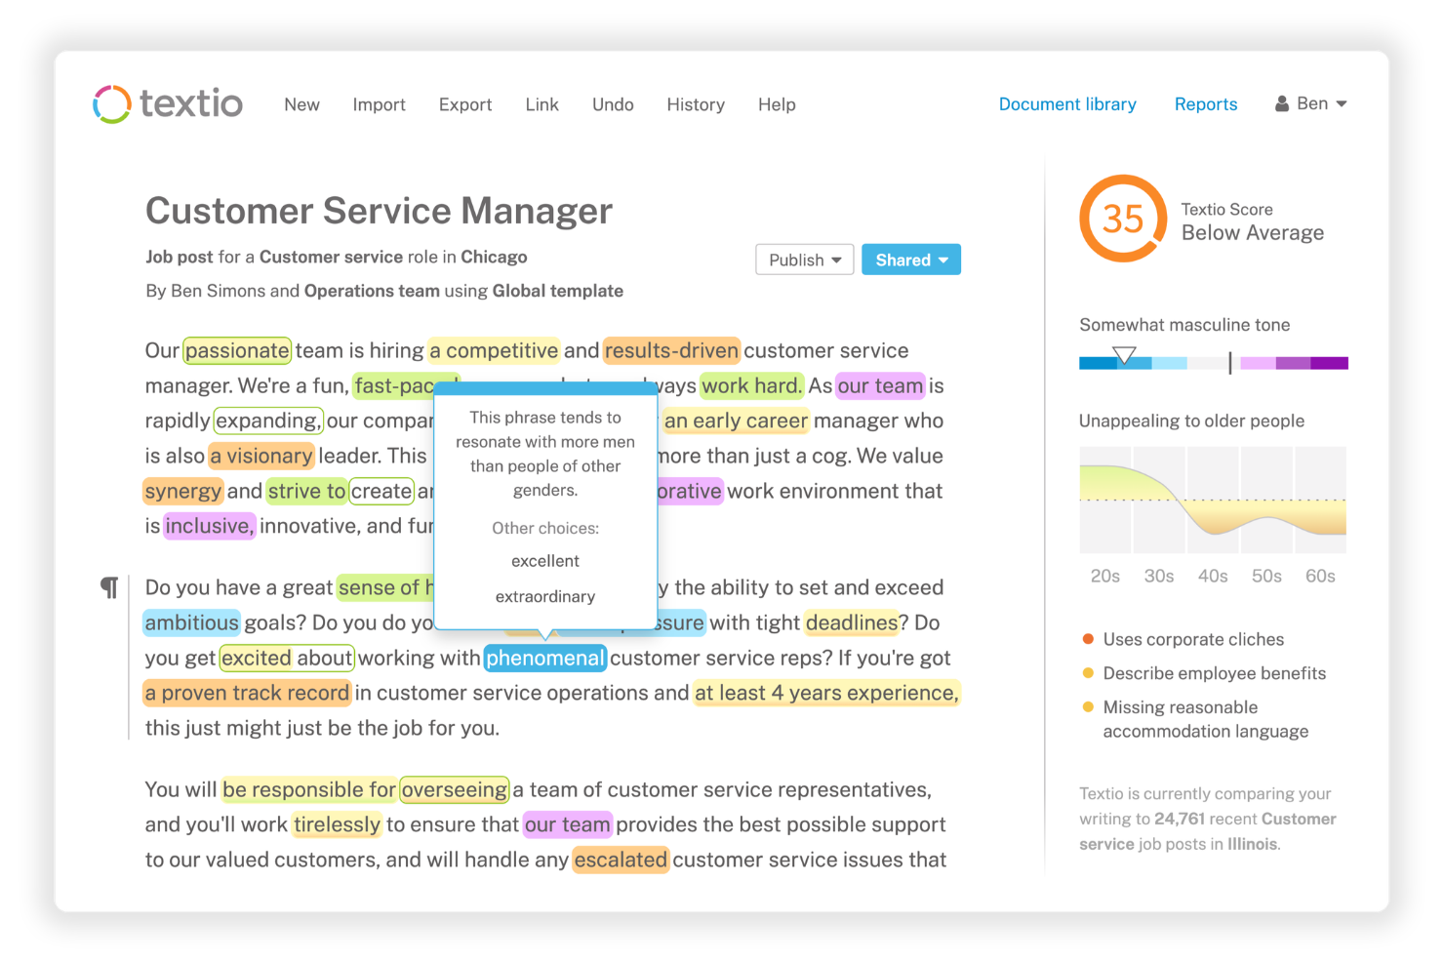Click the highlighted phrase "an early career"
1444x963 pixels.
click(x=736, y=421)
